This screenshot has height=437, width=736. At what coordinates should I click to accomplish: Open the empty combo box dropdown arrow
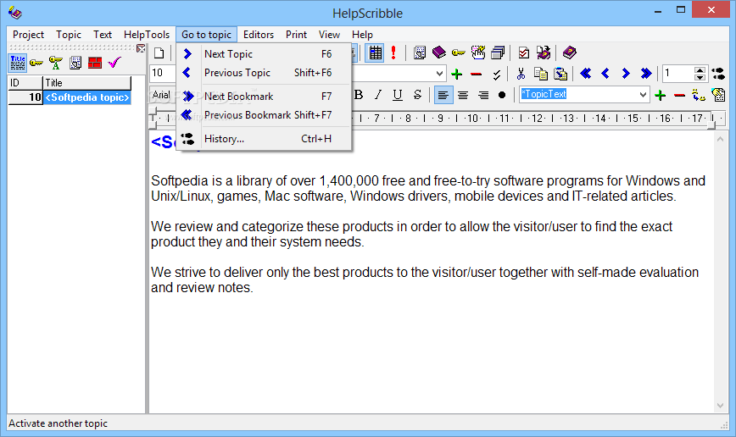(x=439, y=74)
